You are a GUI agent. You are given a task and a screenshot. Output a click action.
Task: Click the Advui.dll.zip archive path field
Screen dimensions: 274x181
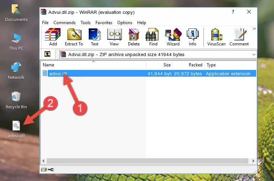click(158, 54)
